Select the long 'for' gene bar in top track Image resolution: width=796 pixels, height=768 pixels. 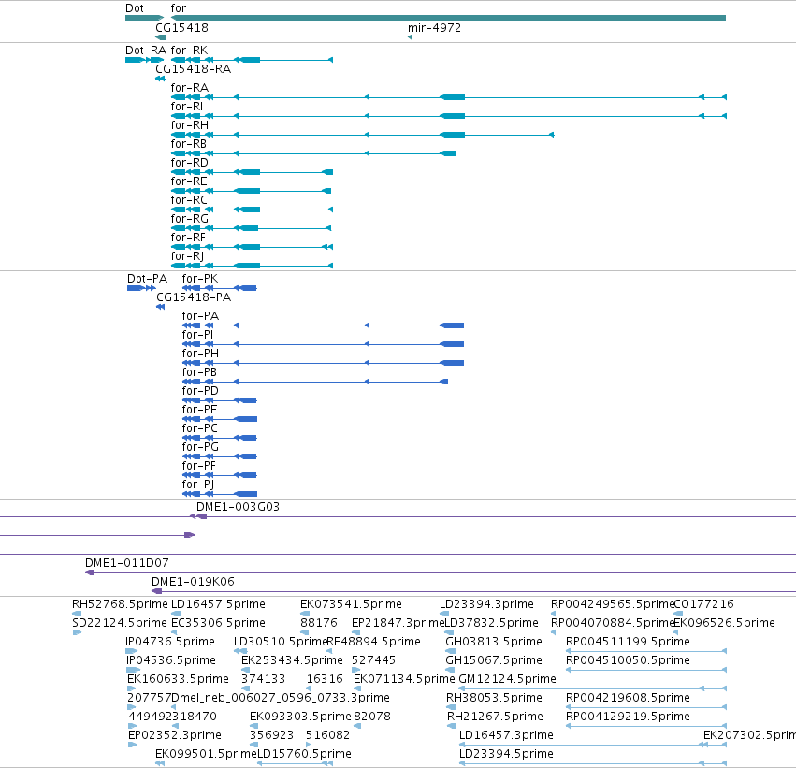(448, 18)
